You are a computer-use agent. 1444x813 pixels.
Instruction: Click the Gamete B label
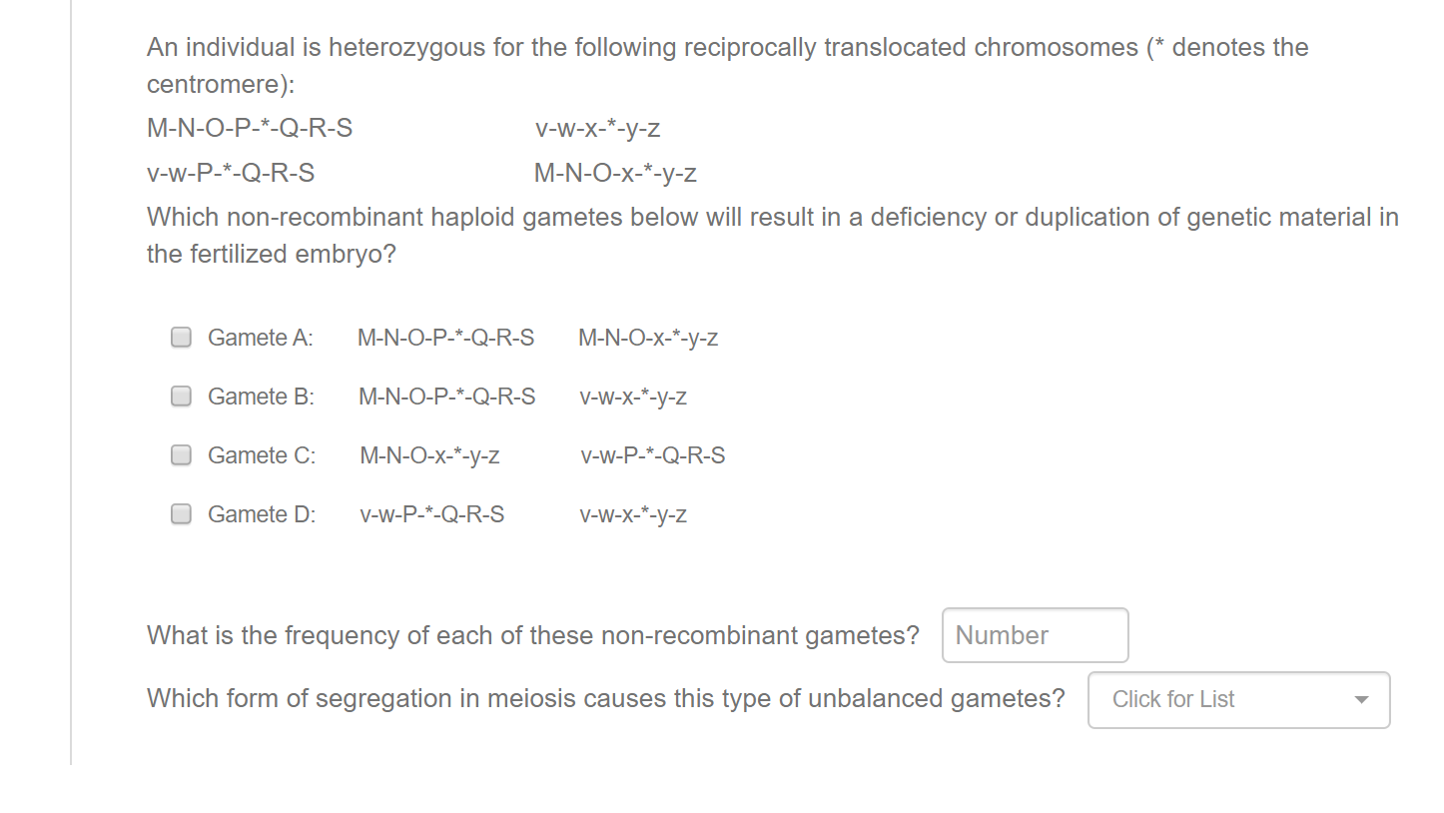click(260, 397)
